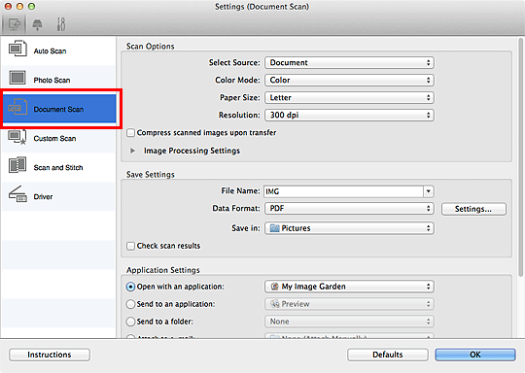
Task: Click into the File Name IMG field
Action: (343, 191)
